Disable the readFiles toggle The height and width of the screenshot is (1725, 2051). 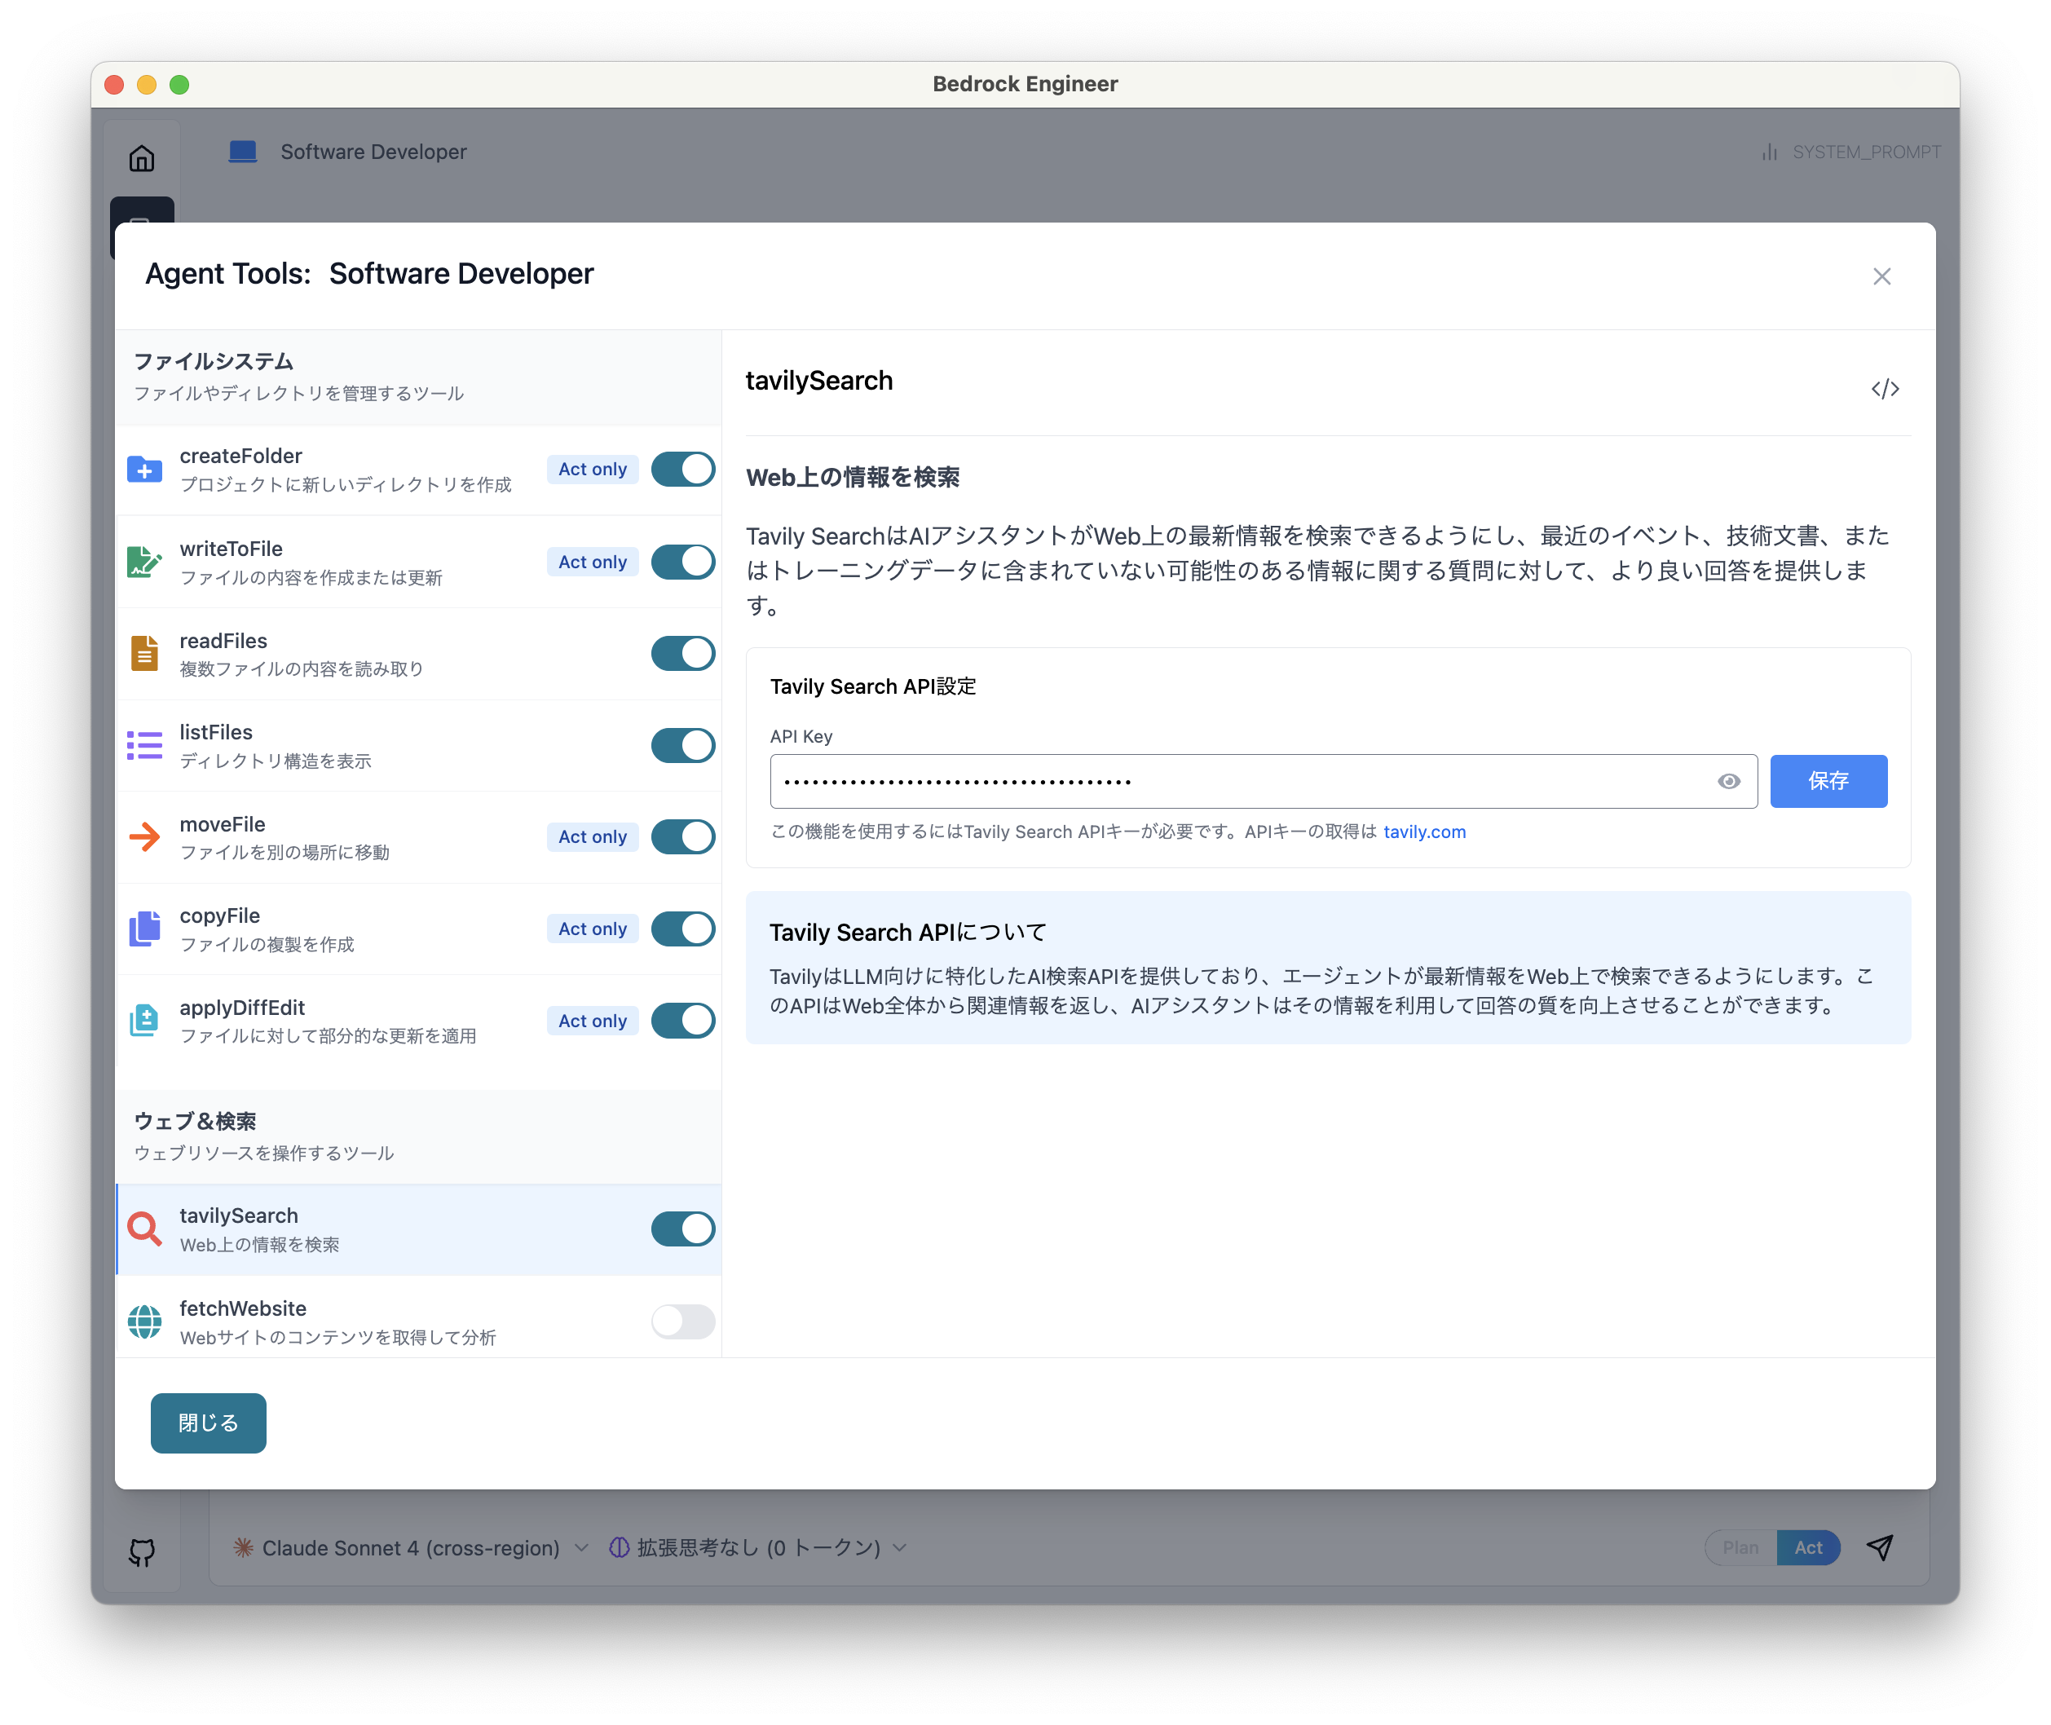click(682, 653)
